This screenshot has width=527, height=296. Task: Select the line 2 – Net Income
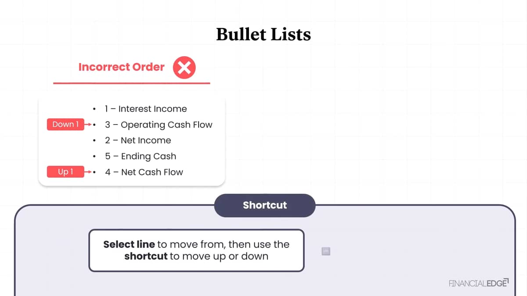click(138, 140)
